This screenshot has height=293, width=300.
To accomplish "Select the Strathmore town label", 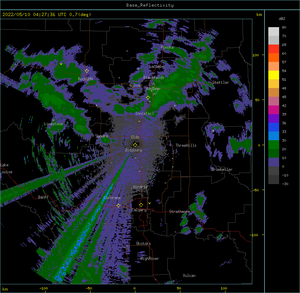I will pyautogui.click(x=180, y=212).
